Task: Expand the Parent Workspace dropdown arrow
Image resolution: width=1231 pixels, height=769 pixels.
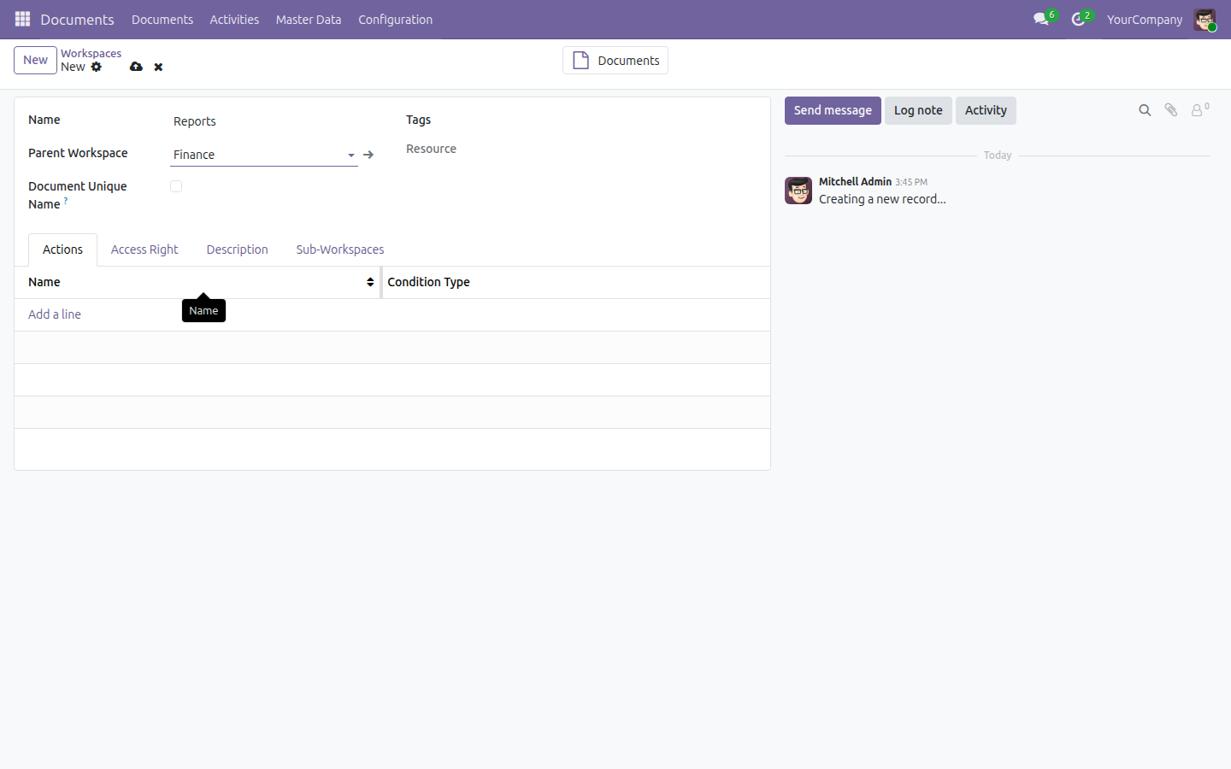Action: tap(351, 156)
